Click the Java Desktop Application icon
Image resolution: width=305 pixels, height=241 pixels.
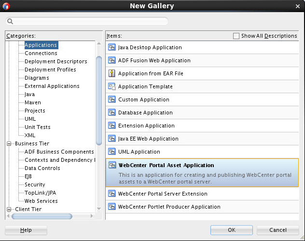pos(112,47)
